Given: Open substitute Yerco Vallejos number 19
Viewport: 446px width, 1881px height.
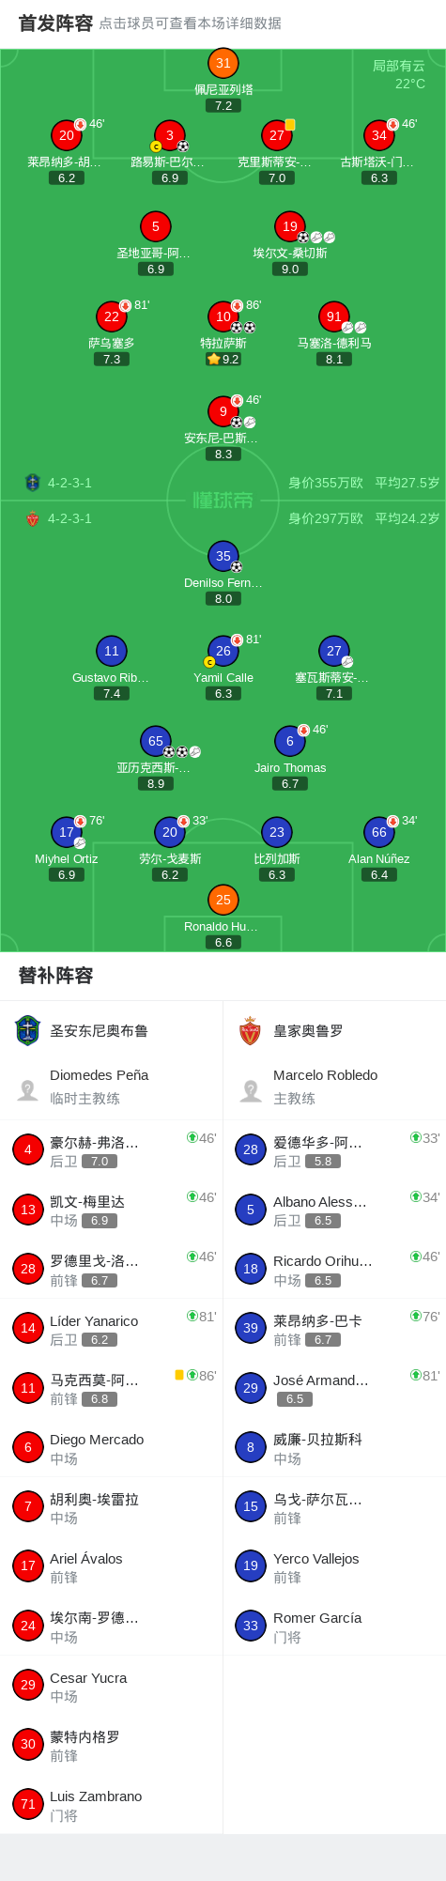Looking at the screenshot, I should click(x=334, y=1566).
